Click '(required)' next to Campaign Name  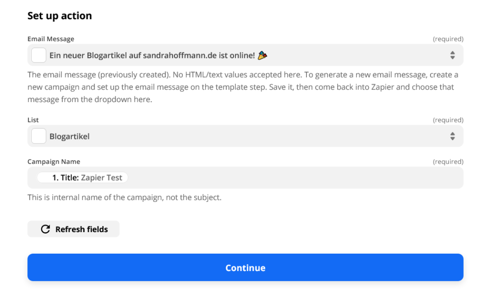point(448,162)
